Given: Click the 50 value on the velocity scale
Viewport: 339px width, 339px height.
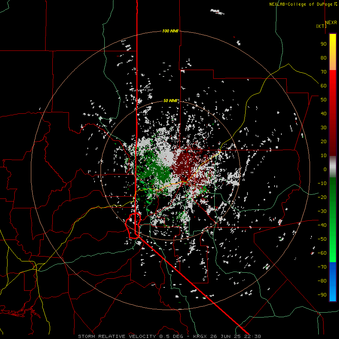Looking at the screenshot, I should pyautogui.click(x=324, y=100).
